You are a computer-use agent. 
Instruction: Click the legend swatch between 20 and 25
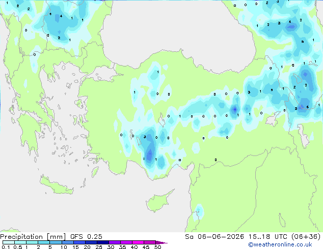(x=91, y=242)
